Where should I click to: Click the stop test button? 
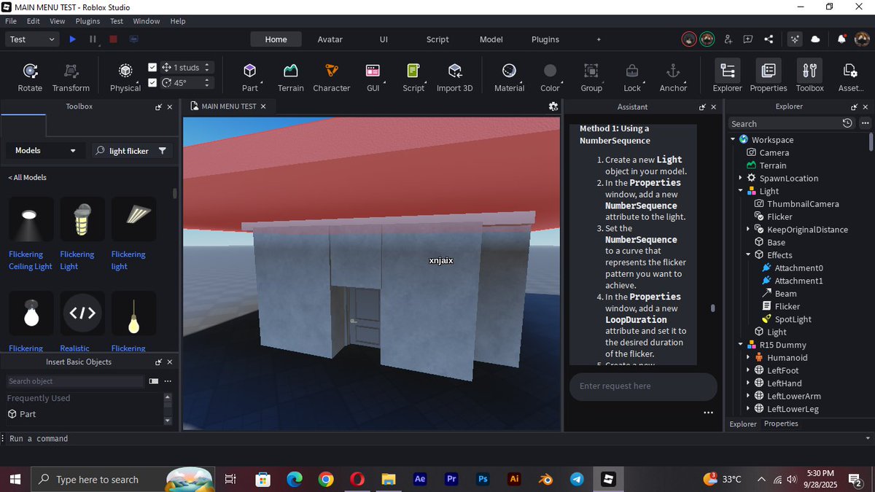pos(113,39)
